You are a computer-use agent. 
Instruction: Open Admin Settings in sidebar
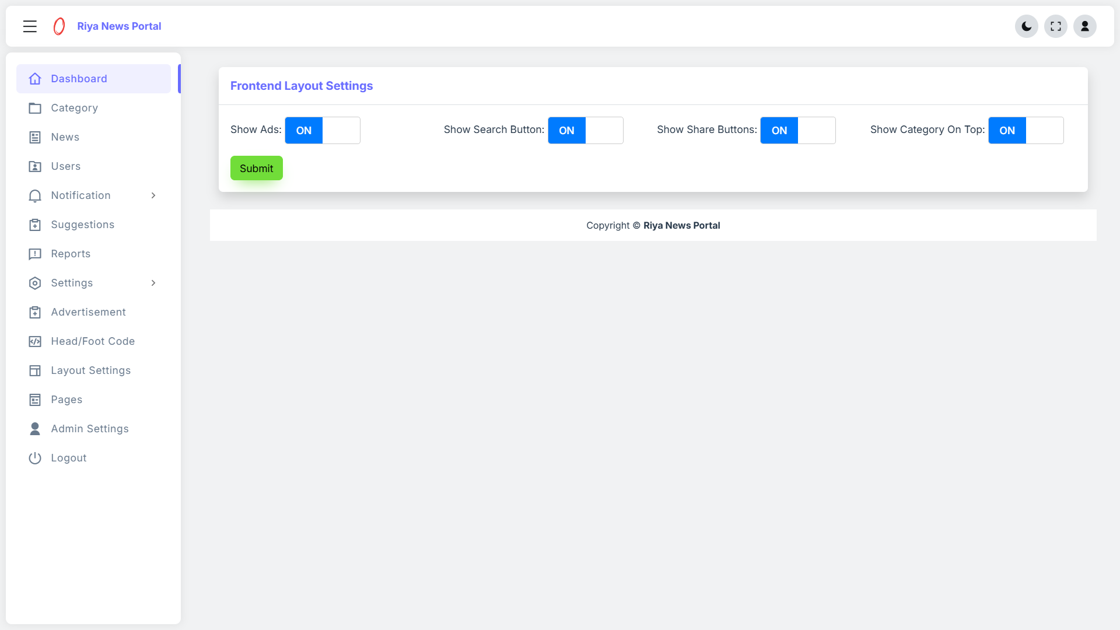pos(89,429)
